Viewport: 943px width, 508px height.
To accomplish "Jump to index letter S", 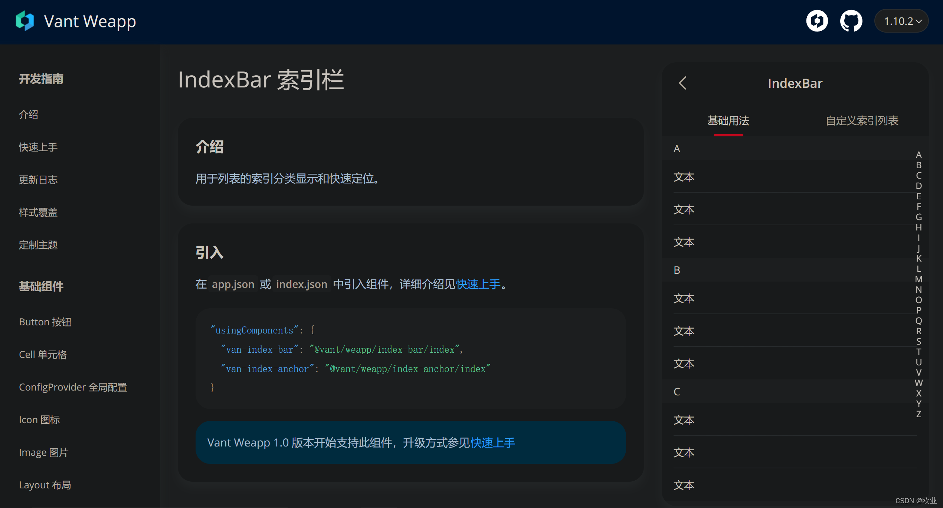I will 919,342.
